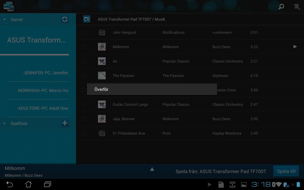Viewport: 304px width, 190px height.
Task: Tap the Android back navigation icon
Action: (x=9, y=184)
